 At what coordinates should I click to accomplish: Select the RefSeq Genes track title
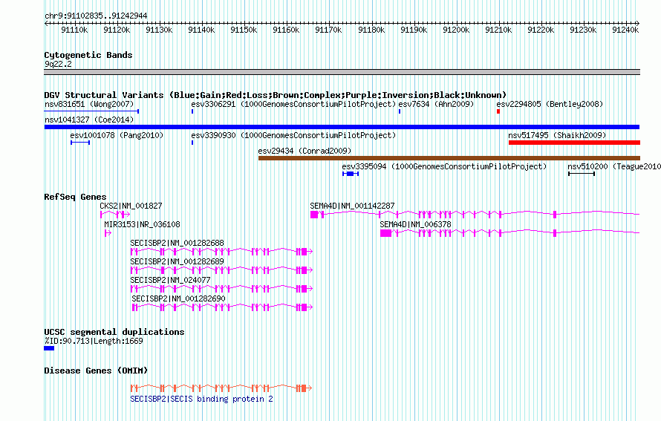(75, 197)
